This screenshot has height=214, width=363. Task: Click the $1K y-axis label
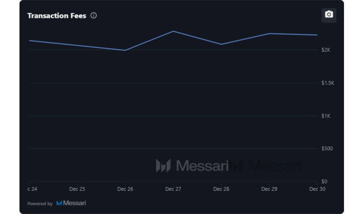tap(326, 116)
